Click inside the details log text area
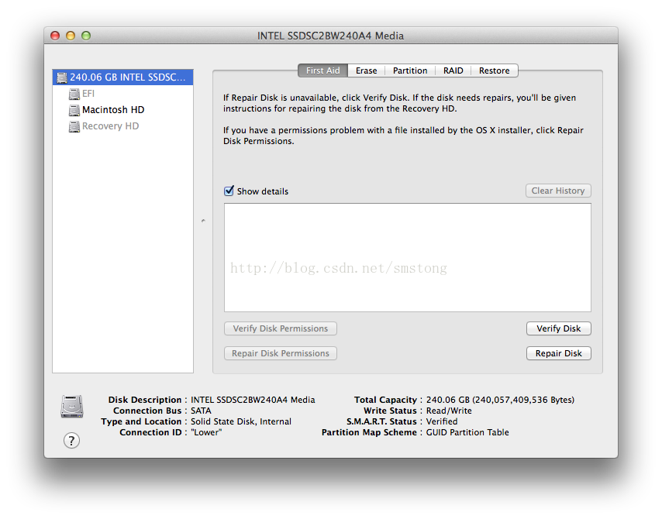This screenshot has width=662, height=519. [x=408, y=258]
